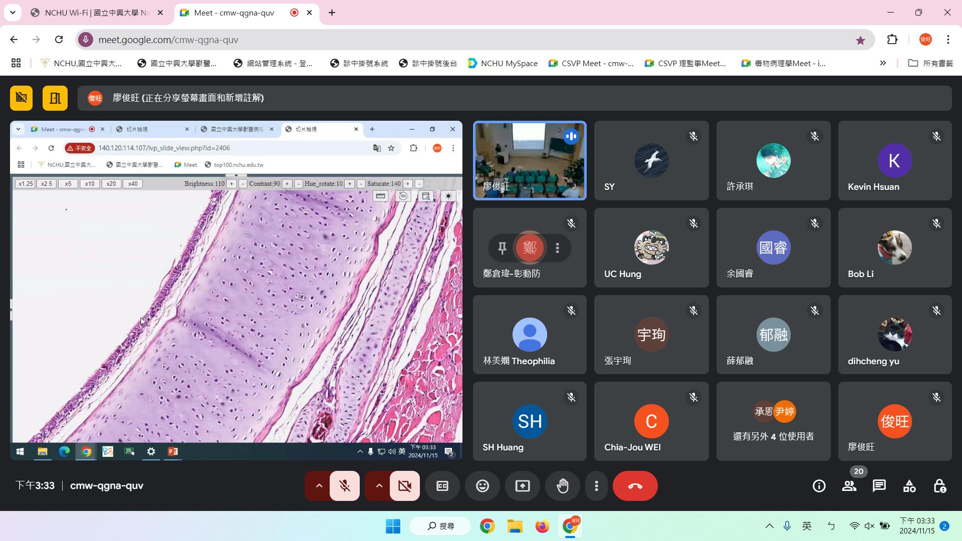Open meeting details info icon
Screen dimensions: 962x541
click(x=819, y=486)
